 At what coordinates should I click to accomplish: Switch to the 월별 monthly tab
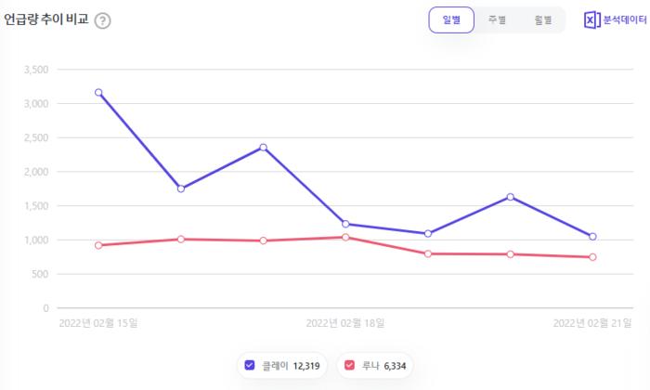tap(542, 19)
